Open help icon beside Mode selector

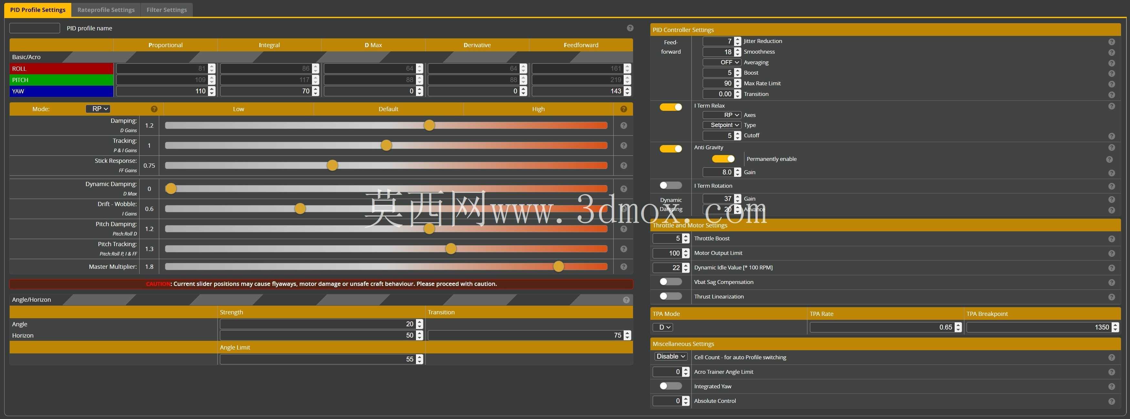tap(154, 109)
